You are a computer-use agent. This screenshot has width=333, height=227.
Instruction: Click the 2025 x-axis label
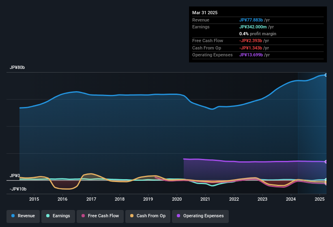point(320,199)
